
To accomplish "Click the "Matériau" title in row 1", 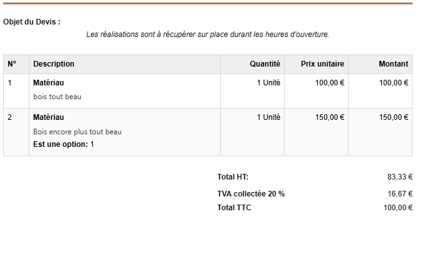I will tap(48, 83).
